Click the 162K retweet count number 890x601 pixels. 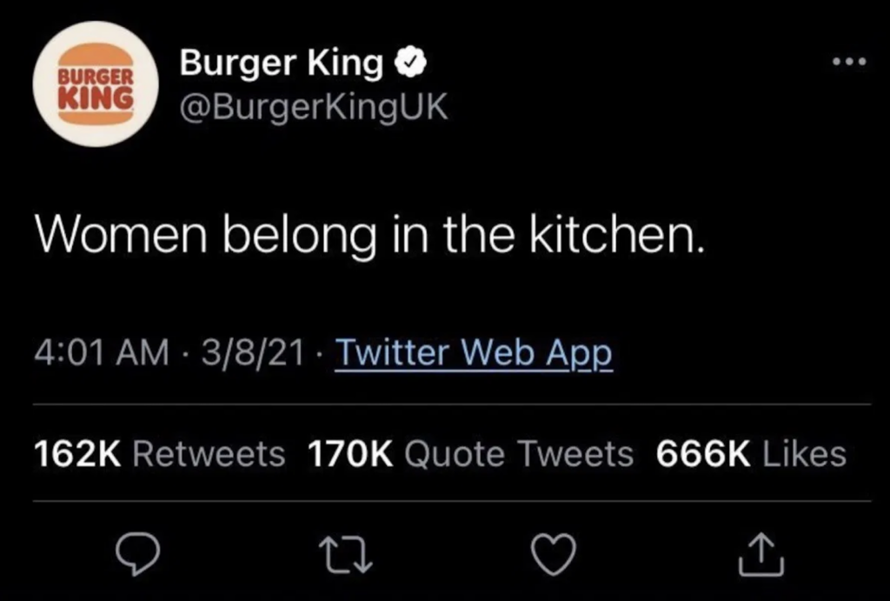79,453
